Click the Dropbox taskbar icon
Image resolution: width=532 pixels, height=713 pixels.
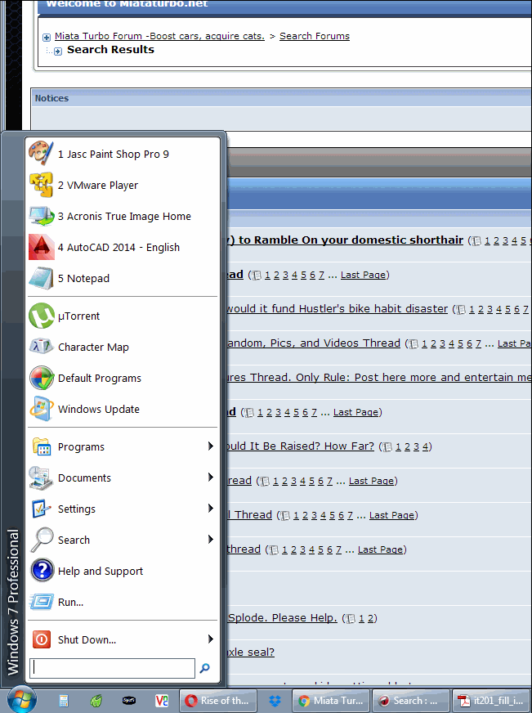click(275, 701)
